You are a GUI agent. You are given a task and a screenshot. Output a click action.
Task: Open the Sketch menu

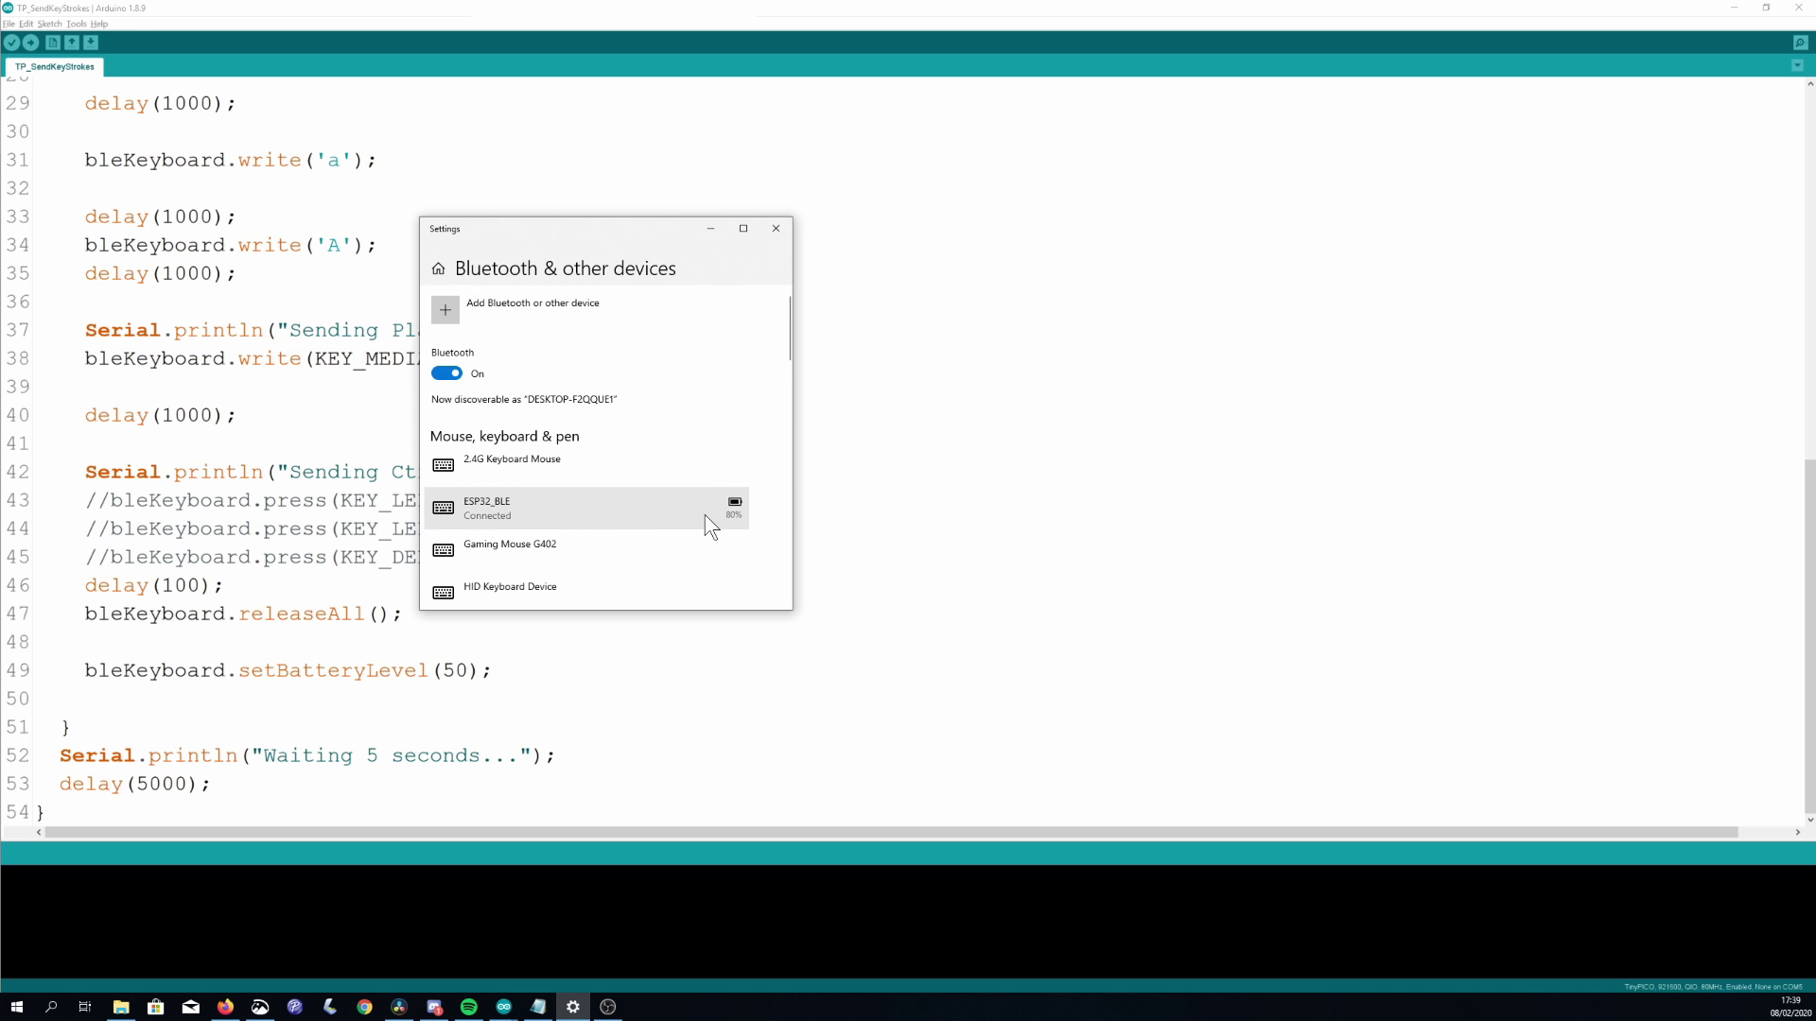[x=49, y=24]
